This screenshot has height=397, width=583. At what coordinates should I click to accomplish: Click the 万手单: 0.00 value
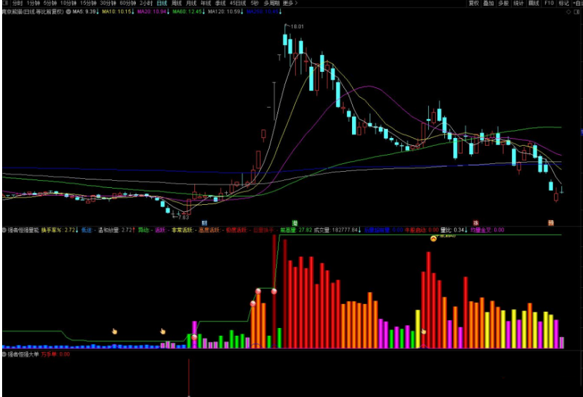(x=56, y=354)
